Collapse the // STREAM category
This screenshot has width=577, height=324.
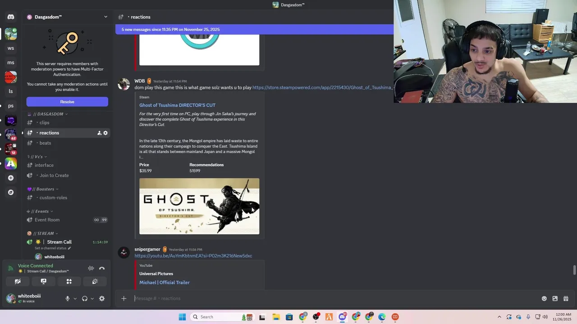[x=43, y=233]
